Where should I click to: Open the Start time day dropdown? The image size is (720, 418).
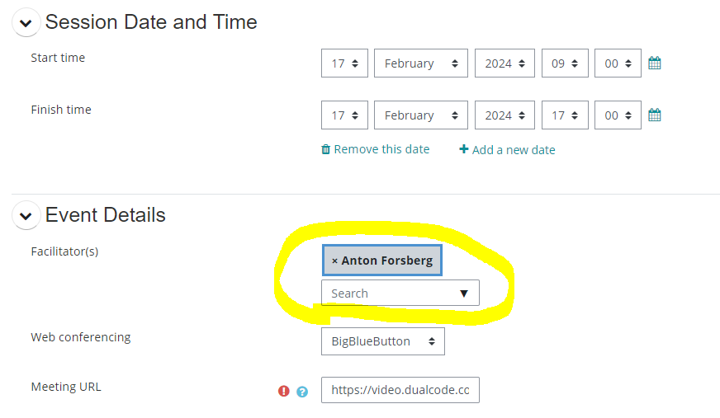tap(344, 63)
